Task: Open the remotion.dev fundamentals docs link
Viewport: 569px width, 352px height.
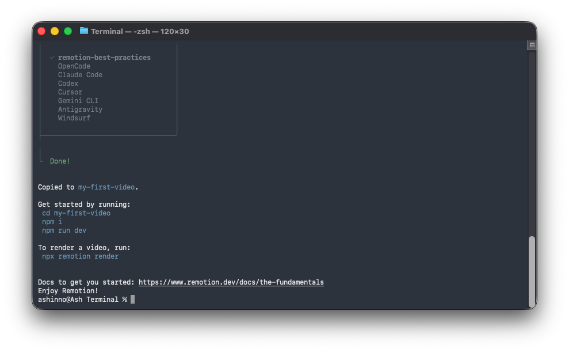Action: pyautogui.click(x=231, y=282)
